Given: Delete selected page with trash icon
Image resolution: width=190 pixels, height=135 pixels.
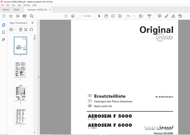Looking at the screenshot, I should click(21, 29).
